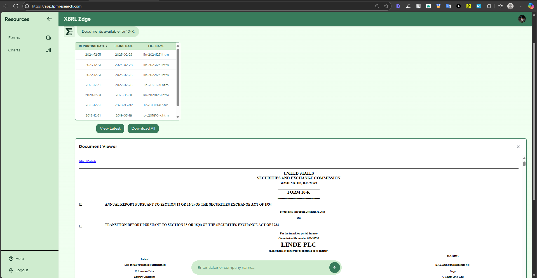The width and height of the screenshot is (537, 278).
Task: Click the document viewer scrollbar thumb
Action: pos(524,164)
